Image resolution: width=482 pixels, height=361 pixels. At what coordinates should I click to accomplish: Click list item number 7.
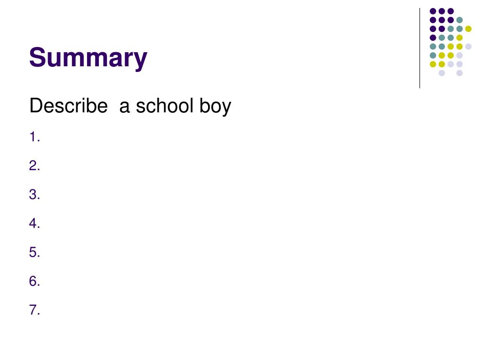coord(34,310)
